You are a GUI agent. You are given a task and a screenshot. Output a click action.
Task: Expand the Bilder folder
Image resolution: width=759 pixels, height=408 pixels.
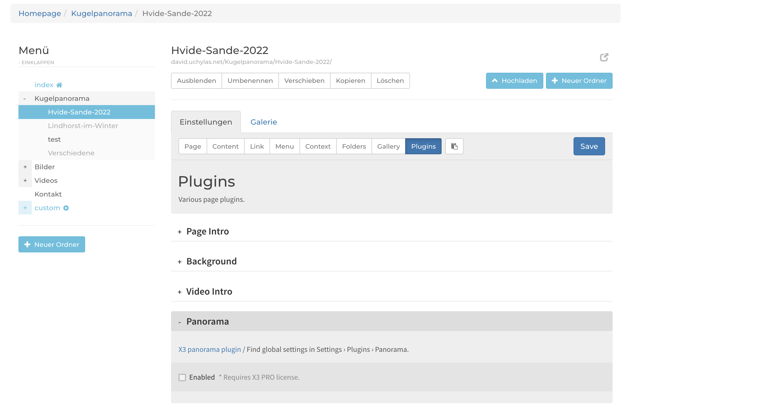coord(25,167)
